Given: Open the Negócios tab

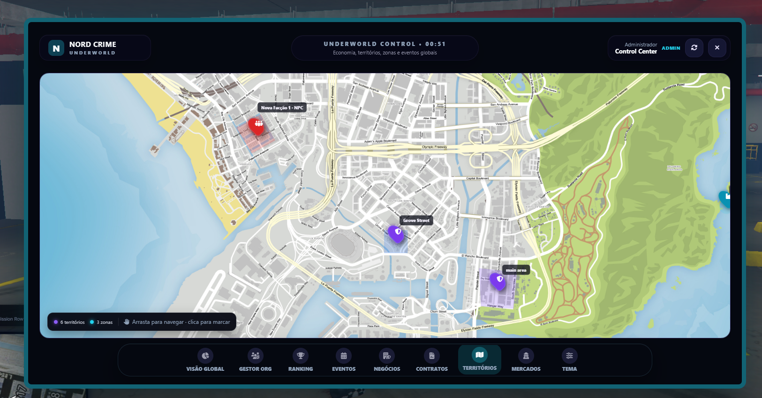Looking at the screenshot, I should tap(387, 360).
